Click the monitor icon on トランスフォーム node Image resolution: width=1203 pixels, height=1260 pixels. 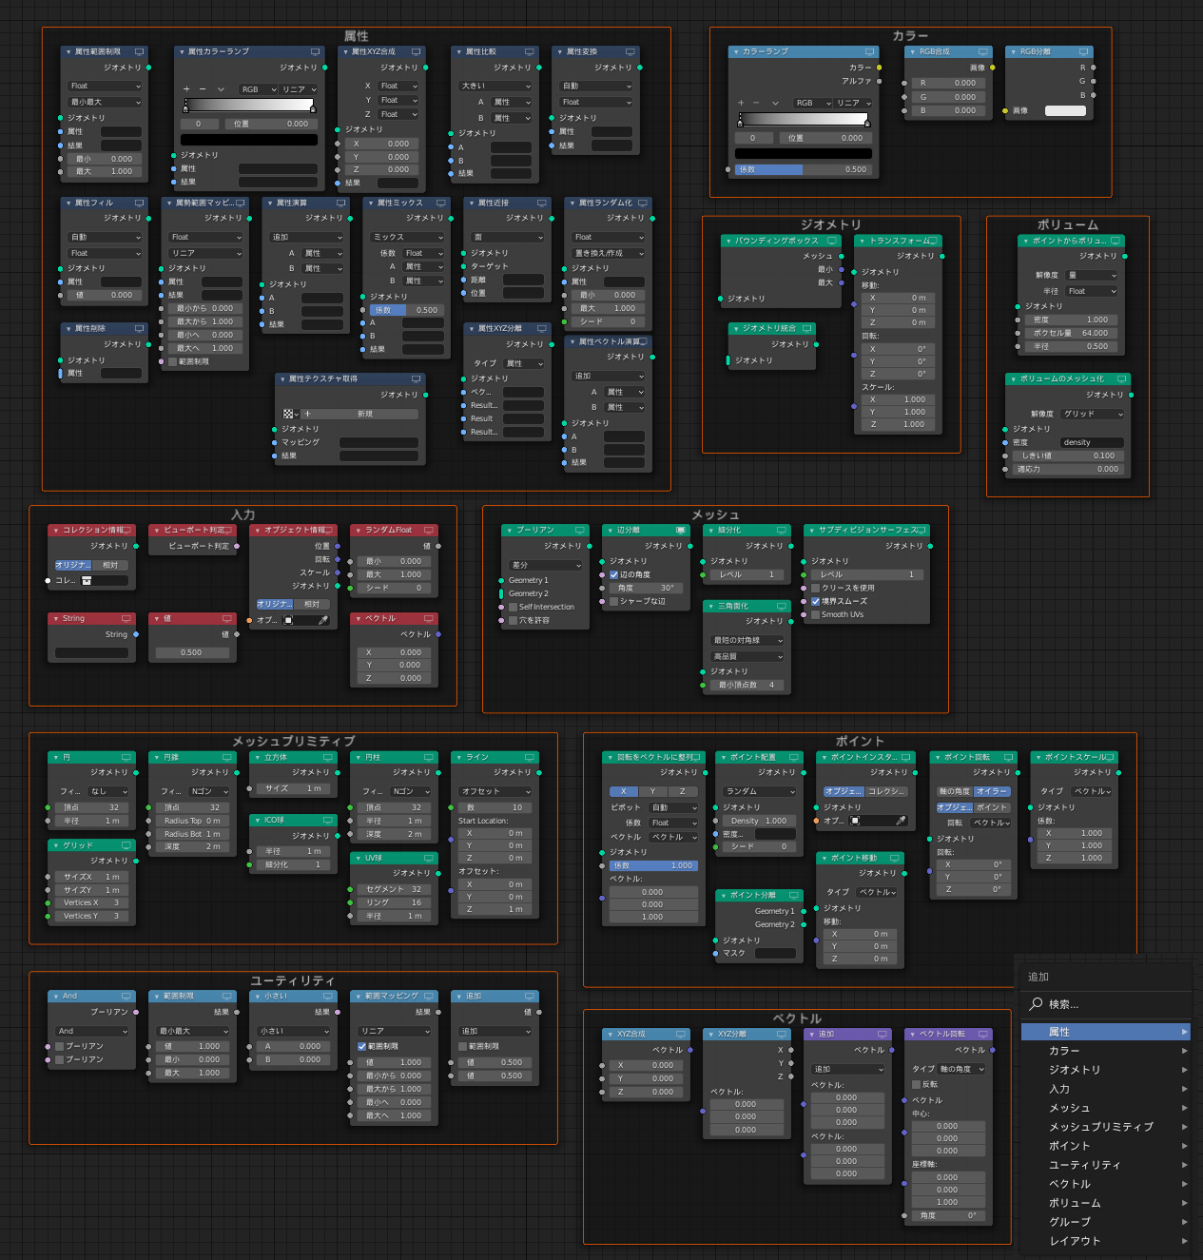[934, 241]
